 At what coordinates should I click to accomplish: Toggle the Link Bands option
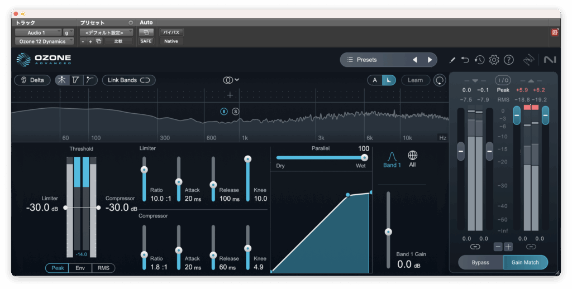tap(128, 80)
